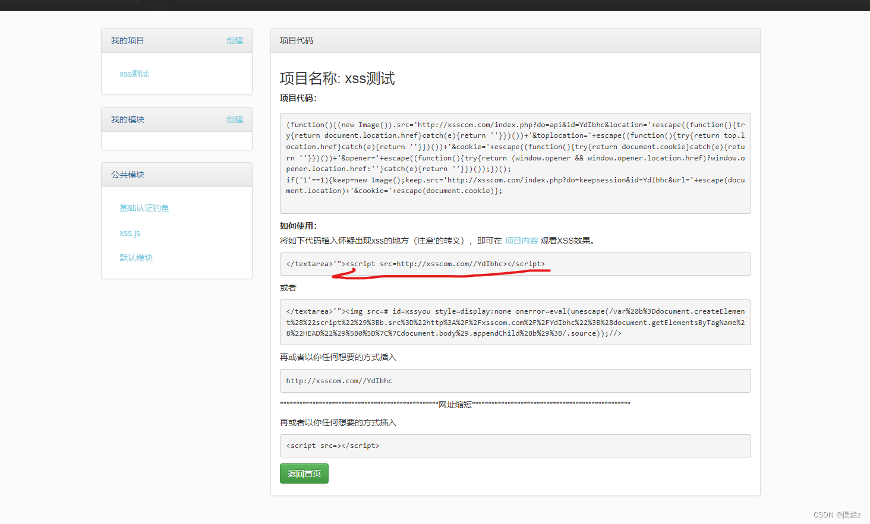Click the empty script src= code box
Image resolution: width=870 pixels, height=524 pixels.
(x=515, y=446)
